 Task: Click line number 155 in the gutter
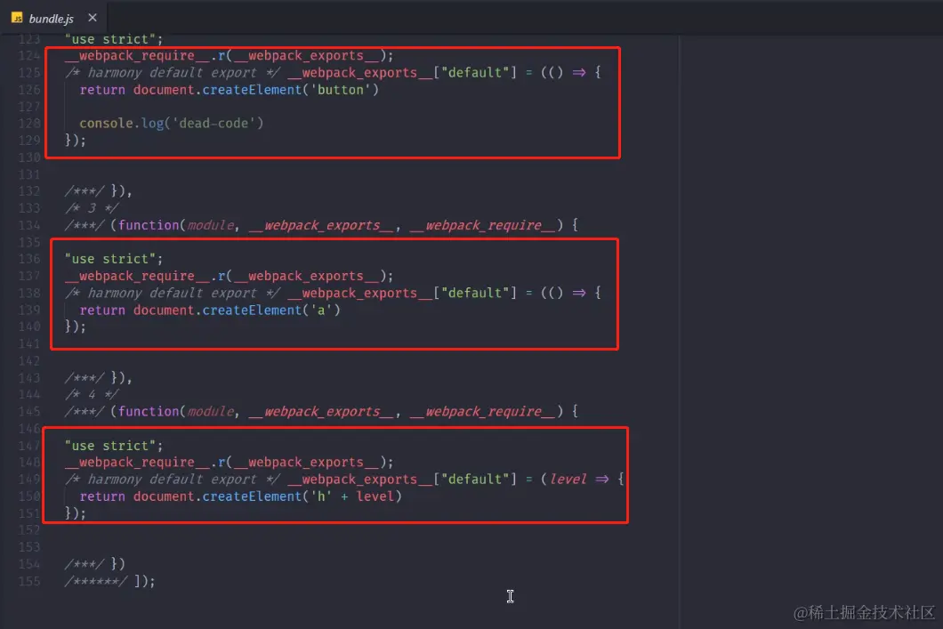click(28, 582)
